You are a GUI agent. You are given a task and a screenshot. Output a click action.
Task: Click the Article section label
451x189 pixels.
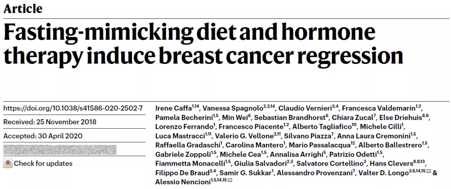[23, 9]
